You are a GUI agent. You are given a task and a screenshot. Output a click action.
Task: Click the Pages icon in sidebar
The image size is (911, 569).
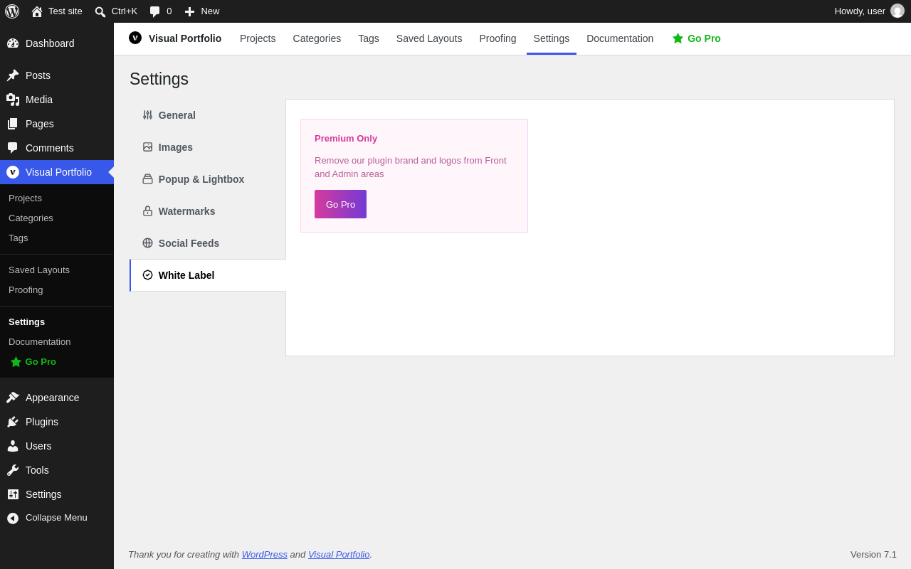tap(13, 124)
